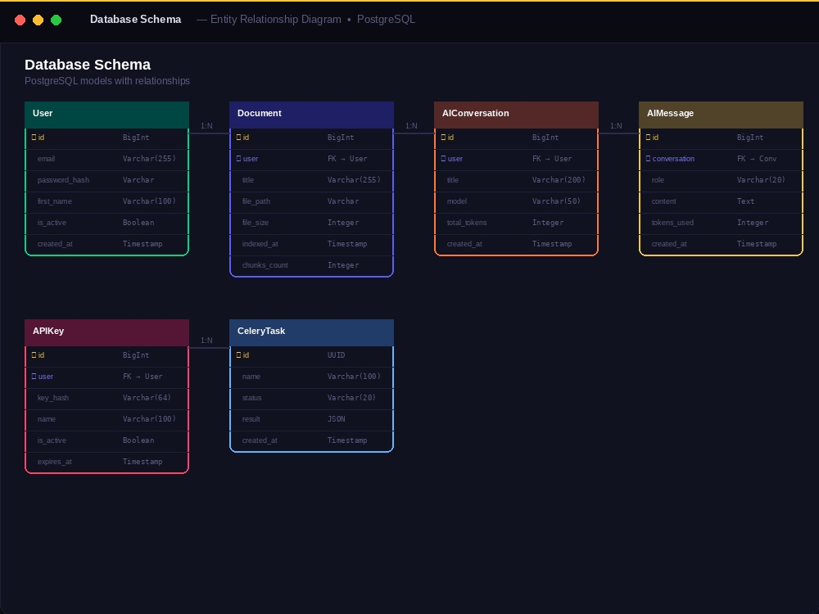Click the name field in CeleryTask table

311,377
